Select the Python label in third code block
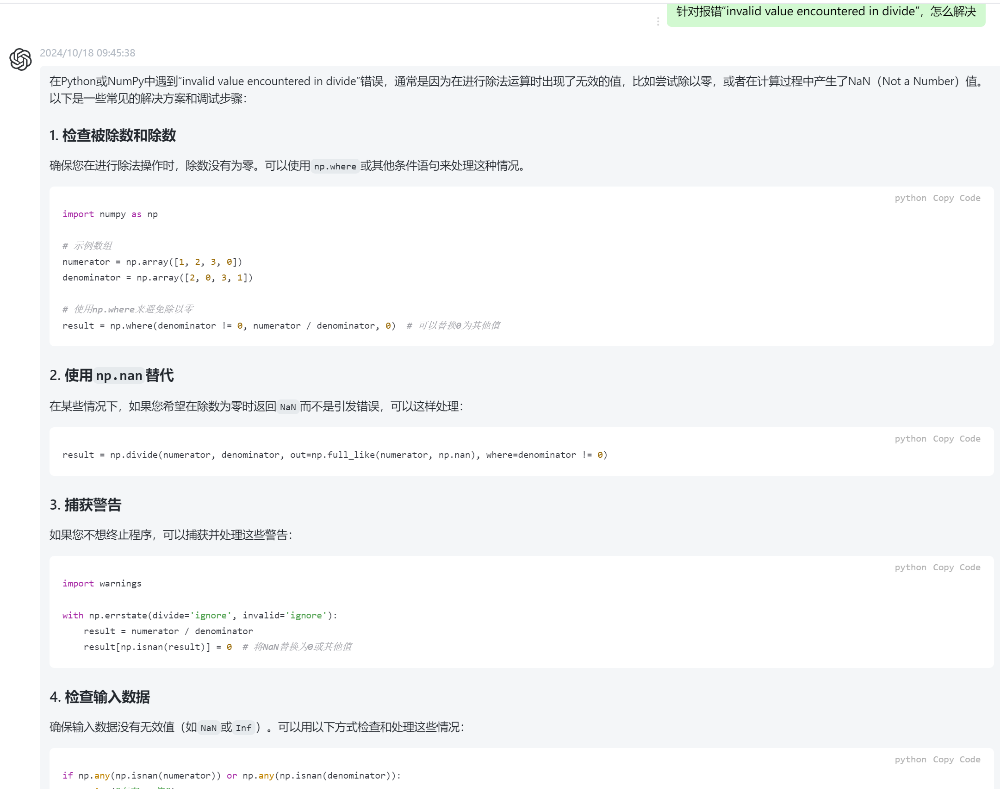 pos(909,567)
